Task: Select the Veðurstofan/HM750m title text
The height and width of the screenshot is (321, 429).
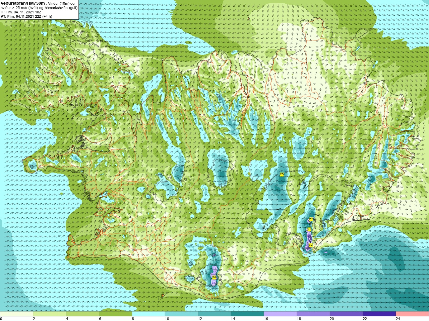Action: point(23,3)
